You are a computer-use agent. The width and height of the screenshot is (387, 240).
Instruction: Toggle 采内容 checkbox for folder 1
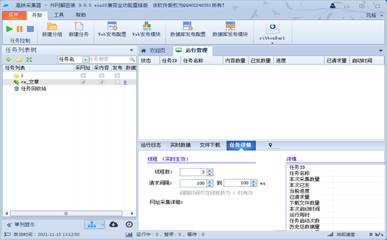pyautogui.click(x=102, y=76)
